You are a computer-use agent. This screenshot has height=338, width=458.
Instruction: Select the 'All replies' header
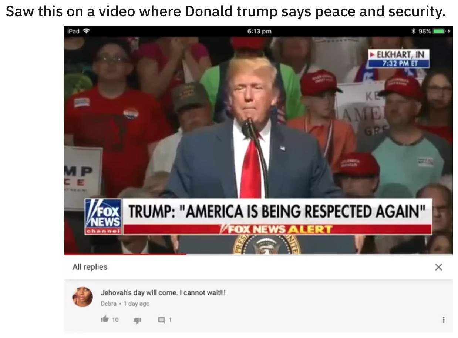click(x=90, y=267)
